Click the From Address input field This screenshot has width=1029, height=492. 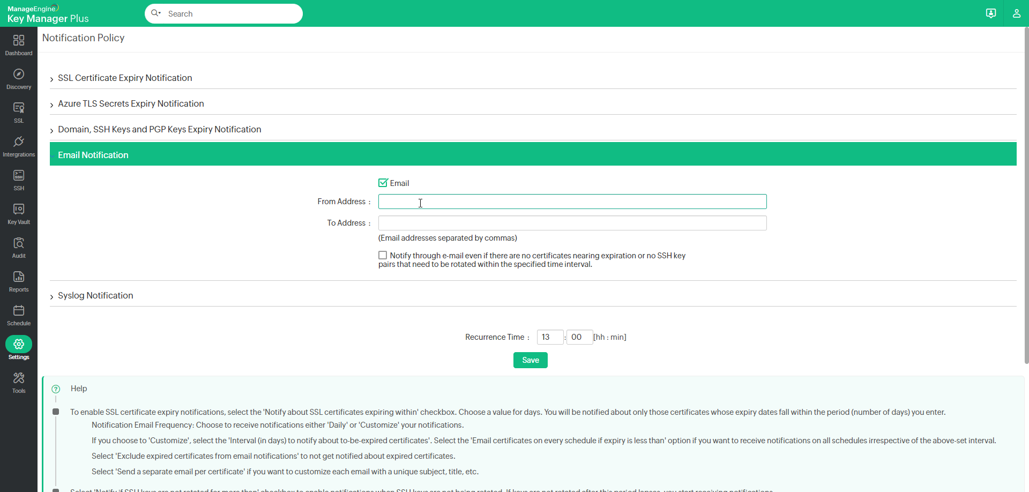572,202
